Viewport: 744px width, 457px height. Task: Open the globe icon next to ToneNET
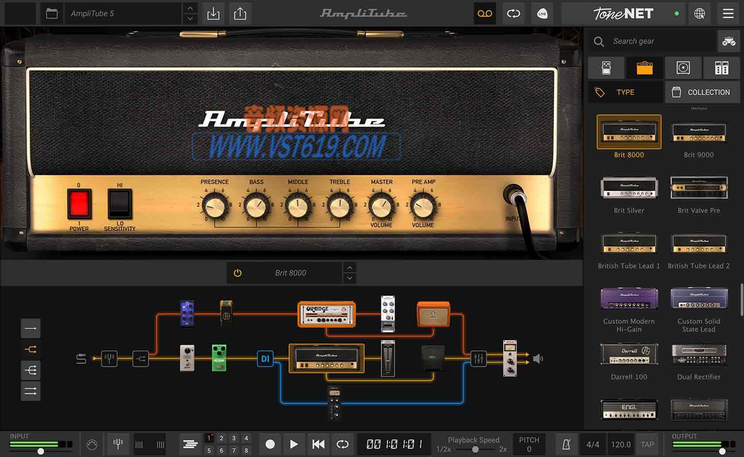pos(700,14)
